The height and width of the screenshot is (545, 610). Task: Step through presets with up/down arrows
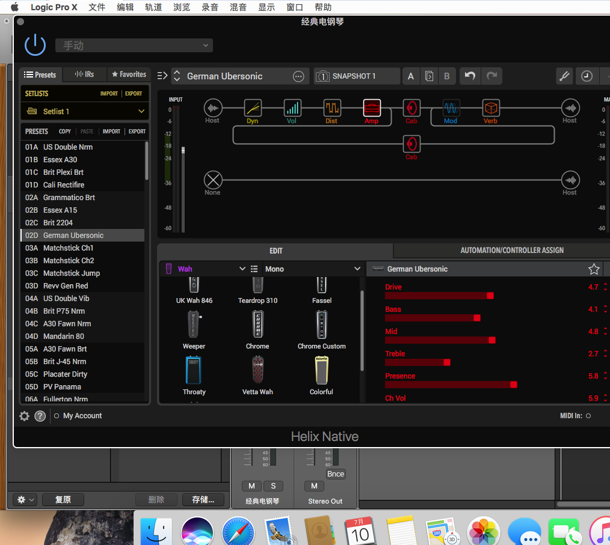tap(177, 76)
